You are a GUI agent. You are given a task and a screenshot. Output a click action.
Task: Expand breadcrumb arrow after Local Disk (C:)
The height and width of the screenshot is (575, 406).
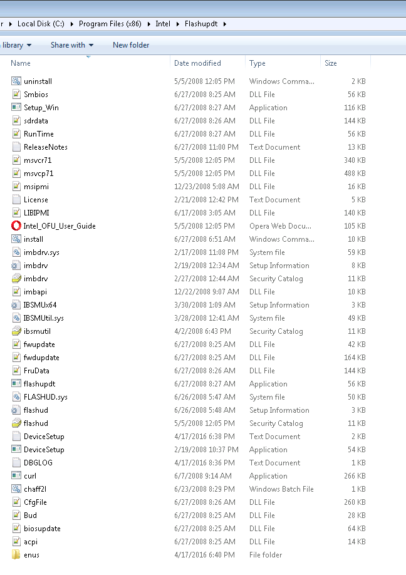(x=71, y=24)
